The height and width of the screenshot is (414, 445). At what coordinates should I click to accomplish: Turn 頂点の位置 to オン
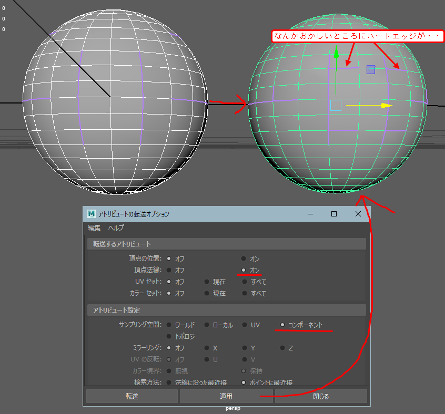point(242,258)
